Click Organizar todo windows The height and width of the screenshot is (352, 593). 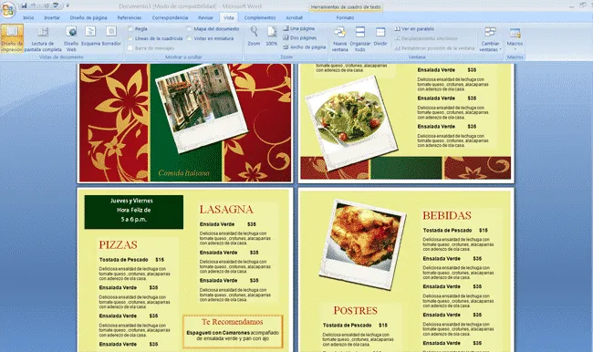click(360, 39)
